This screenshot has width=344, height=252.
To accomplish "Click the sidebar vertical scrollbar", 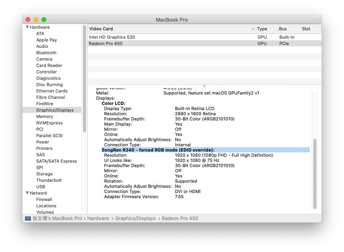I will coord(85,79).
